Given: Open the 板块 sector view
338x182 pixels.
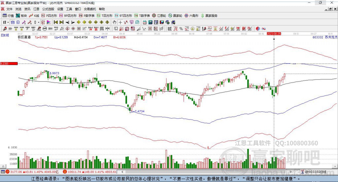Looking at the screenshot, I should point(21,16).
